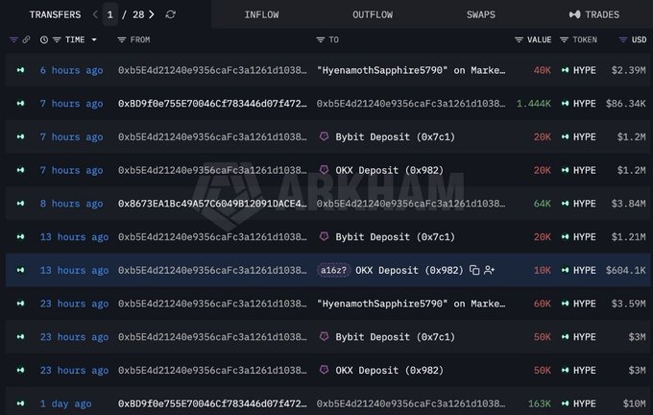Open 0xb5E4d2 recipient in $3.84M row
This screenshot has width=653, height=415.
pyautogui.click(x=411, y=204)
